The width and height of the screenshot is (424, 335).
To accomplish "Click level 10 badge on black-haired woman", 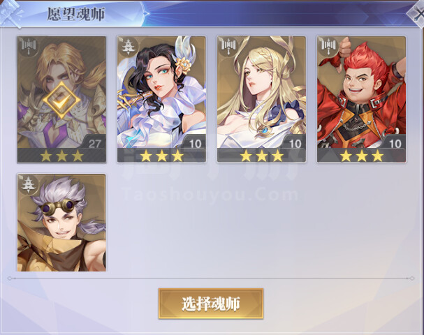I will 195,142.
